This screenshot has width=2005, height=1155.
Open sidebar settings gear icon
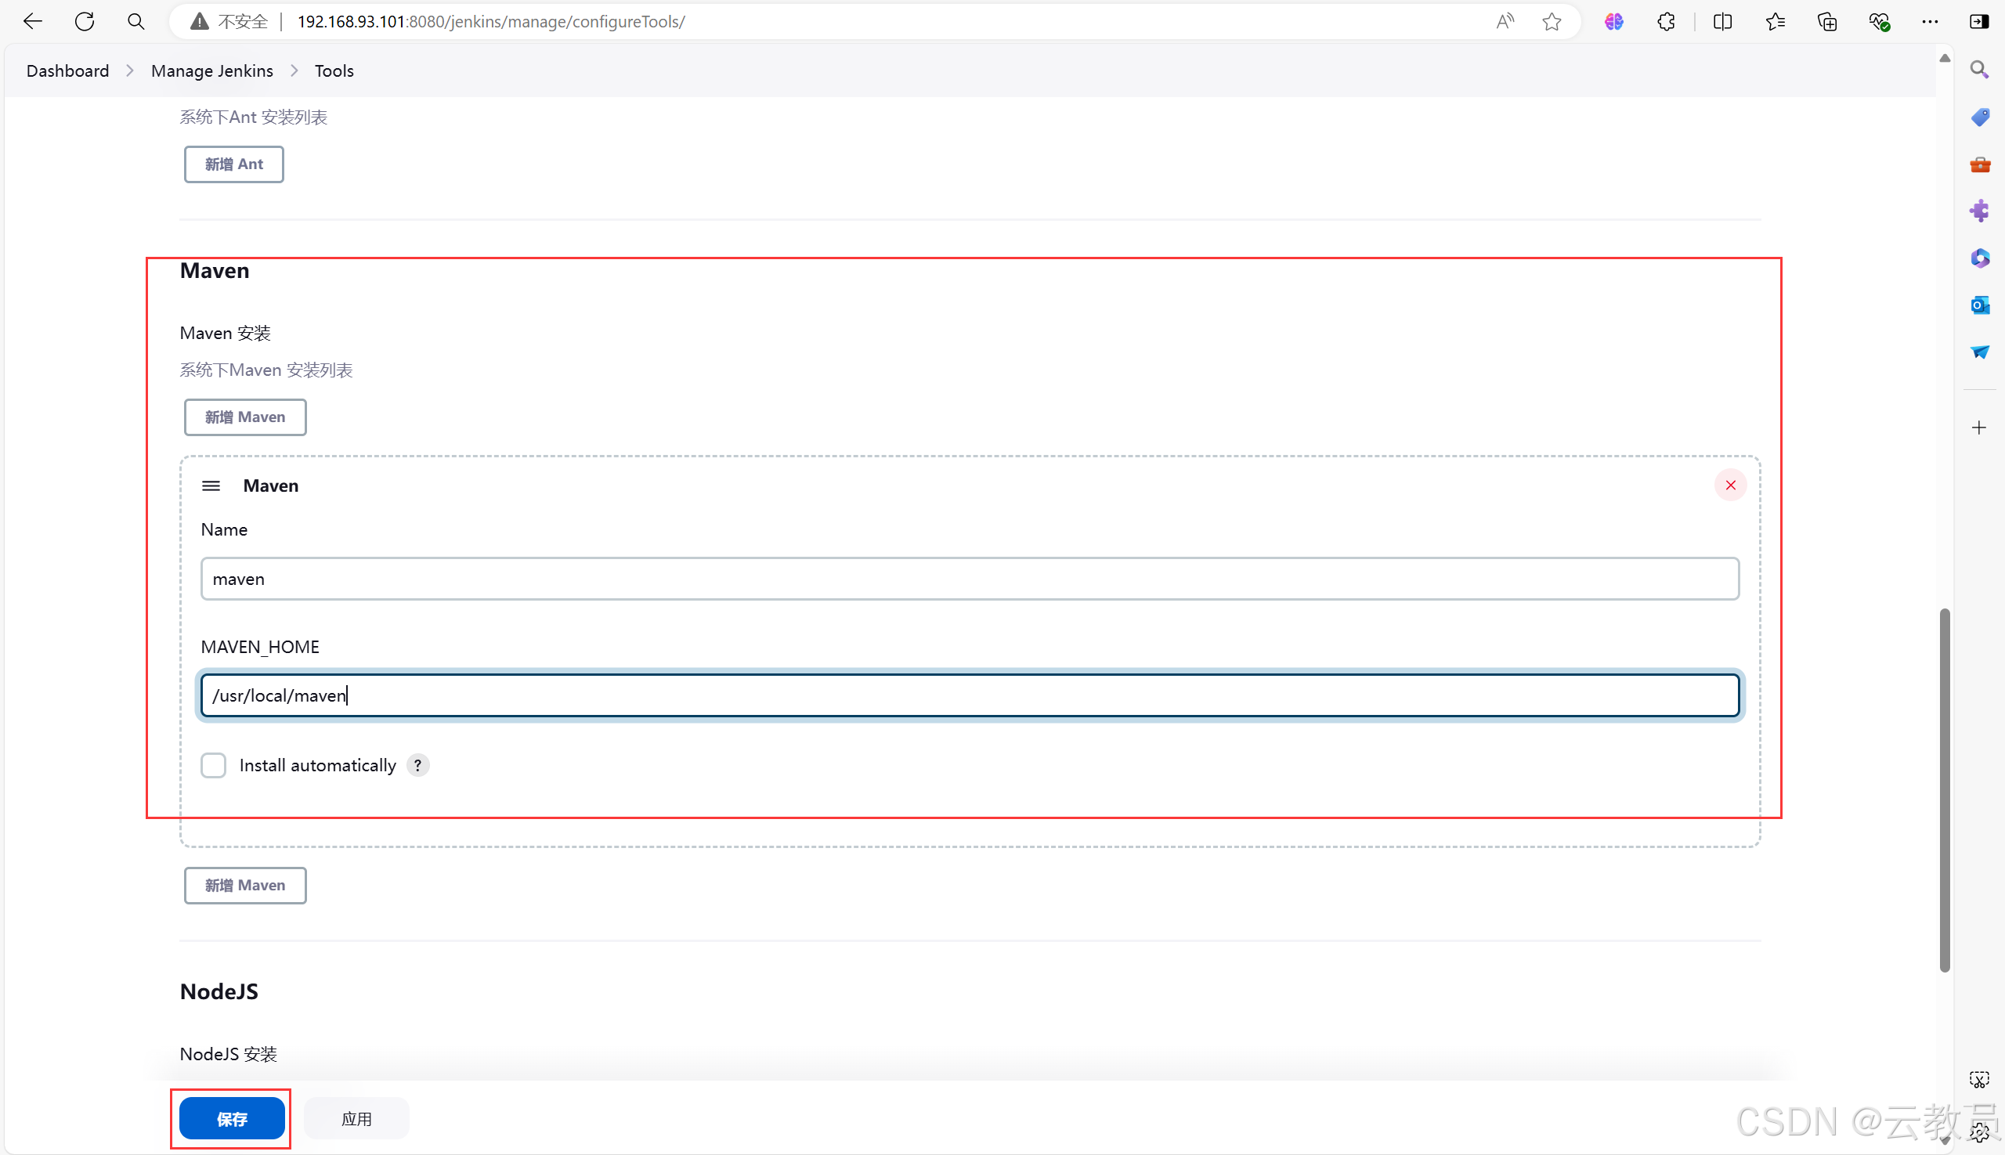[1980, 1132]
